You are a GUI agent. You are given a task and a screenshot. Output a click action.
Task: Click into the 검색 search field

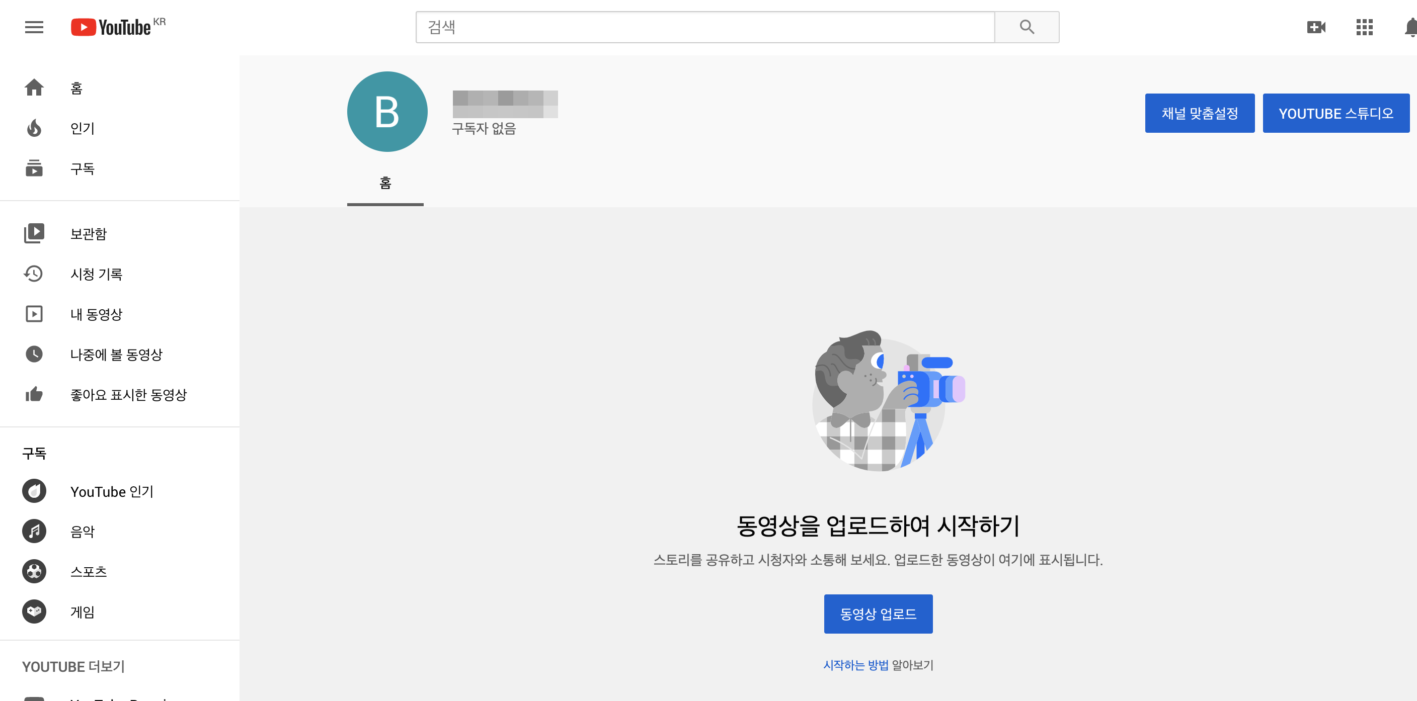[704, 27]
